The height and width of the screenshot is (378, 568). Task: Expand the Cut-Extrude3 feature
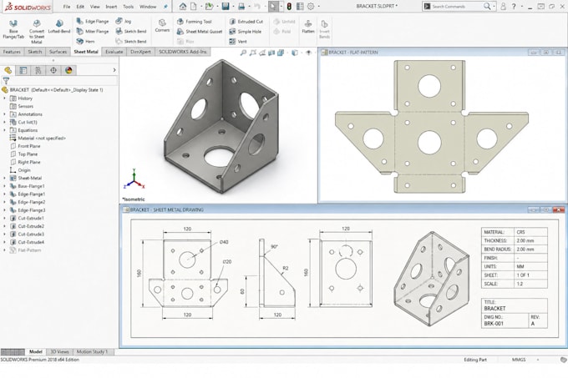pos(5,234)
